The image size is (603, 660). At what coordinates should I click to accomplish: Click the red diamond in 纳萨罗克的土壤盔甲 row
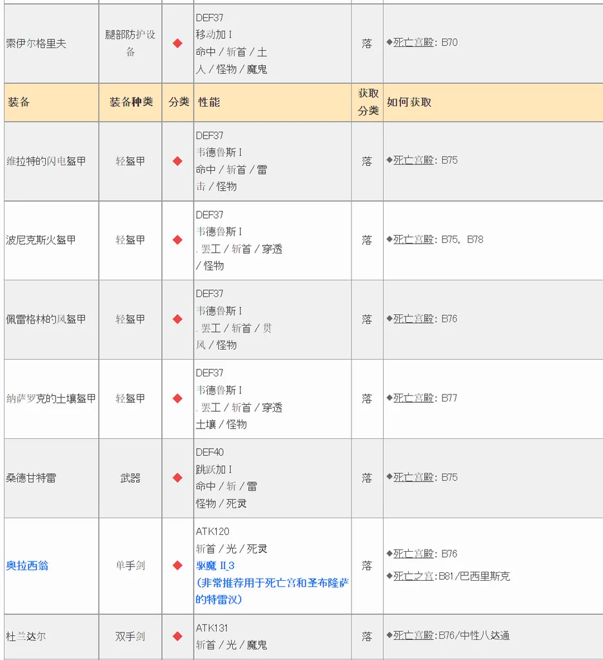[x=178, y=398]
